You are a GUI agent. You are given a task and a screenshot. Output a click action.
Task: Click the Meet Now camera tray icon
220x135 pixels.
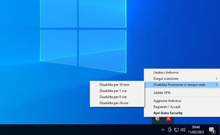(170, 130)
